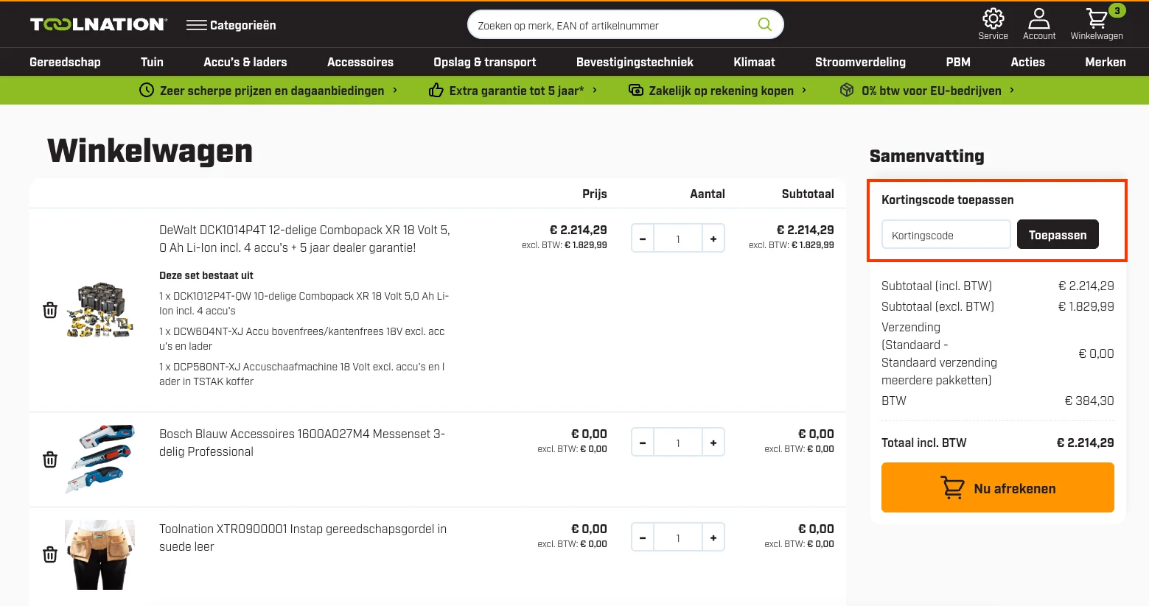The image size is (1149, 606).
Task: Open the Accu's & laders menu
Action: pos(245,62)
